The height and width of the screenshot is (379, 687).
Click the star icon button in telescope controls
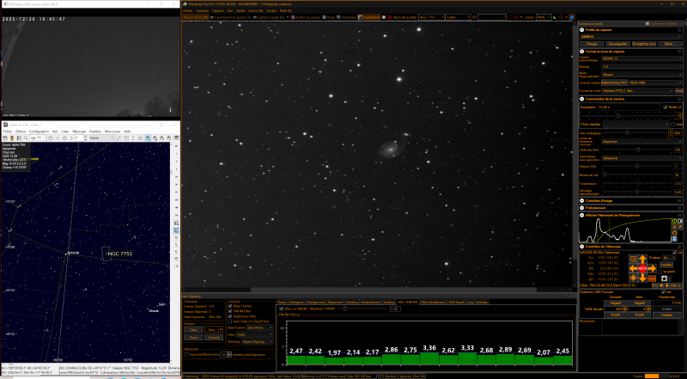664,278
